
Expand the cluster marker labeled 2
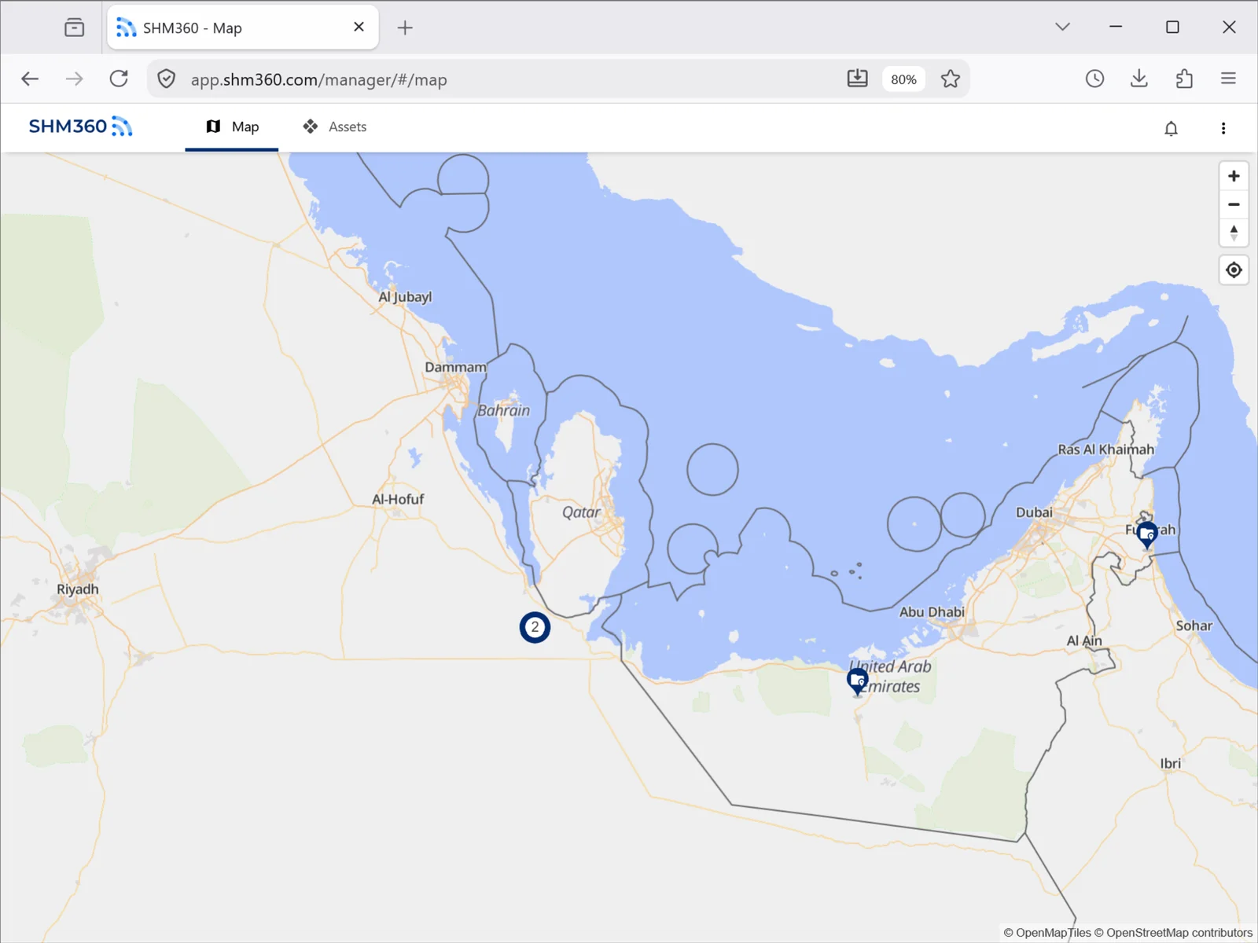(x=535, y=627)
